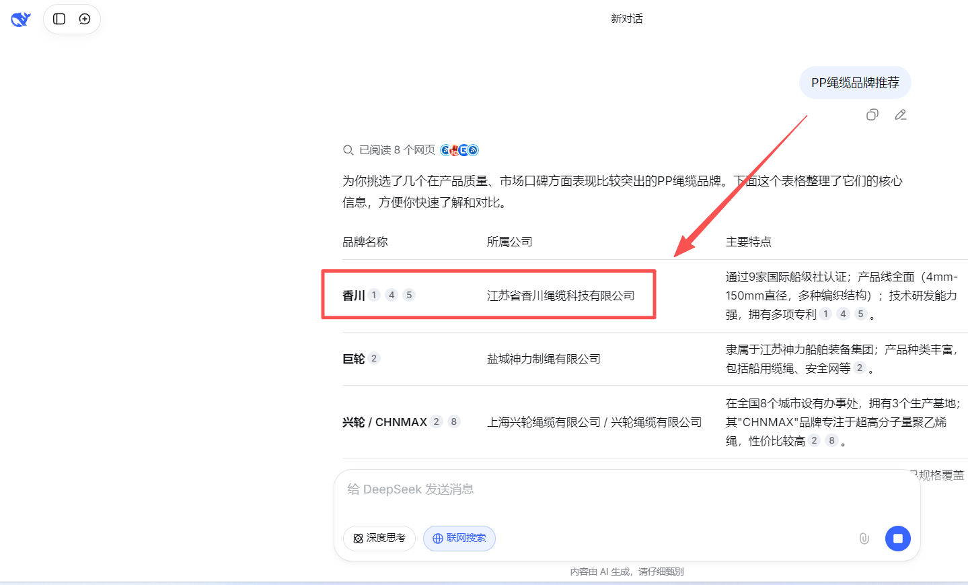Focus the 给 DeepSeek 发送消息 input box

point(626,489)
